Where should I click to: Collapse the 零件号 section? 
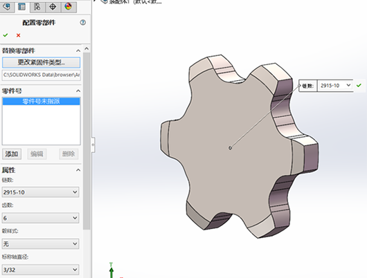(78, 91)
